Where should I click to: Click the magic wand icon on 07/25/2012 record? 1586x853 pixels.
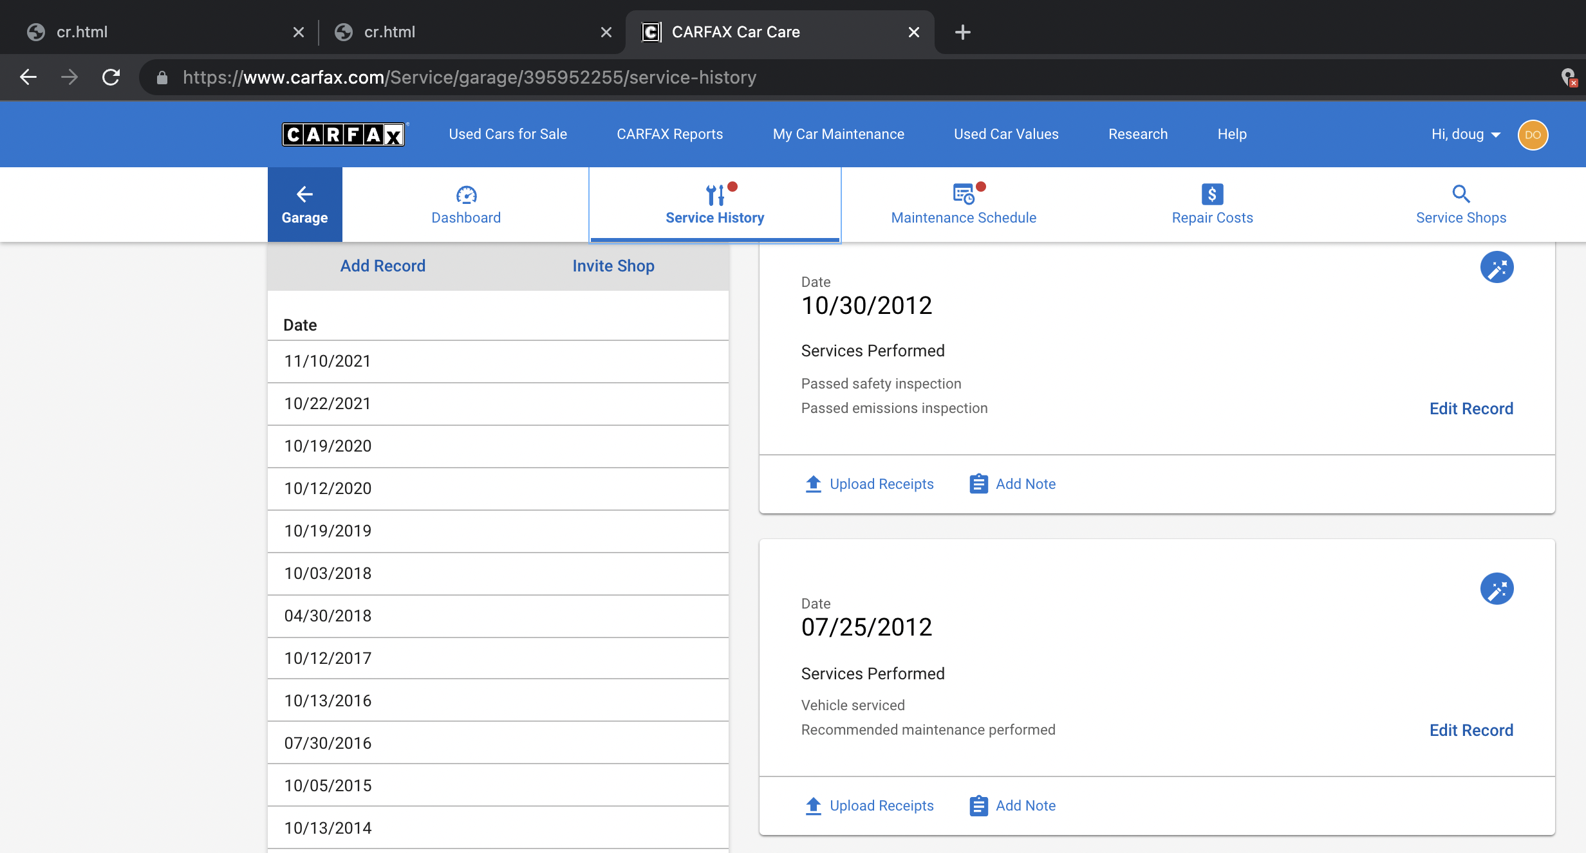coord(1497,589)
